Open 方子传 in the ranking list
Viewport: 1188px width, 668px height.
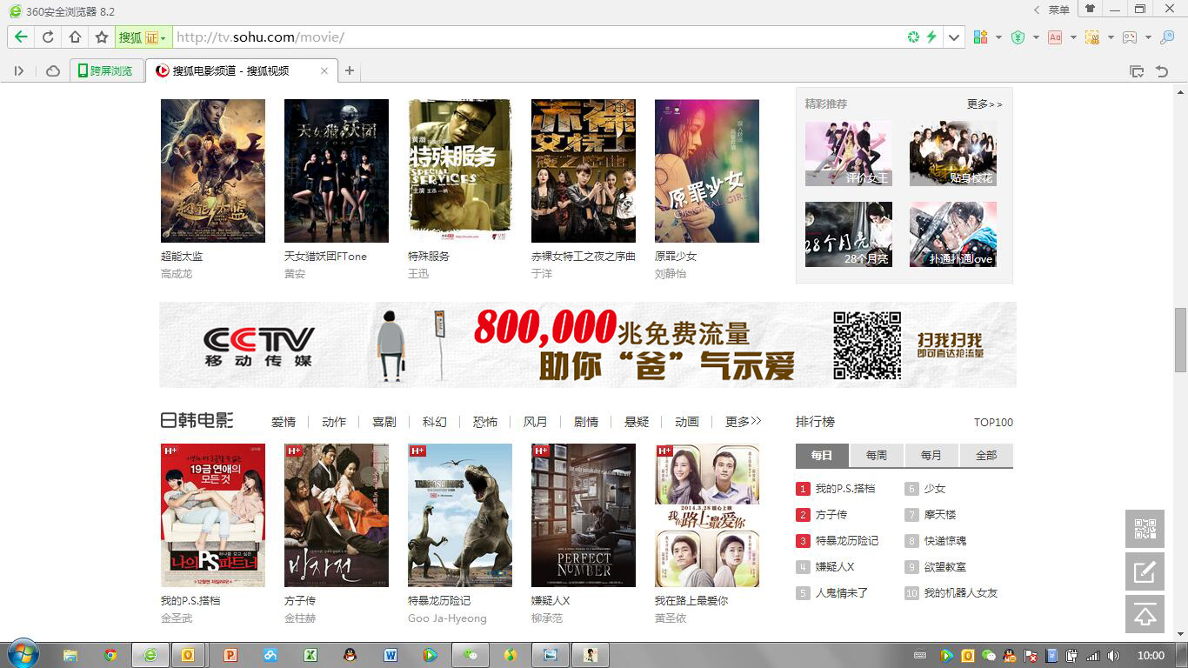coord(831,515)
